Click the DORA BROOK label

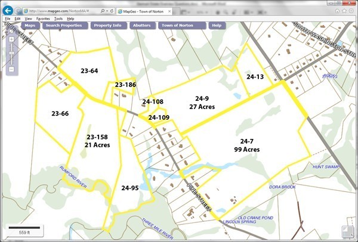(x=282, y=187)
